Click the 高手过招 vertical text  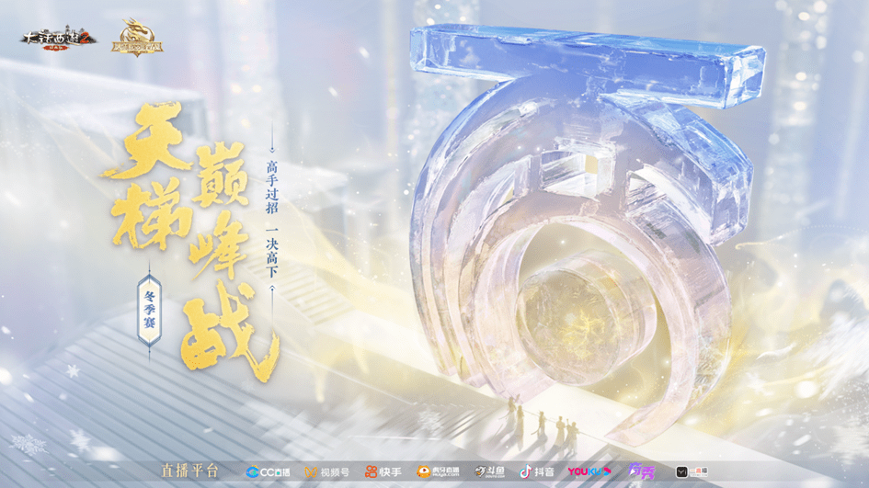click(x=271, y=187)
